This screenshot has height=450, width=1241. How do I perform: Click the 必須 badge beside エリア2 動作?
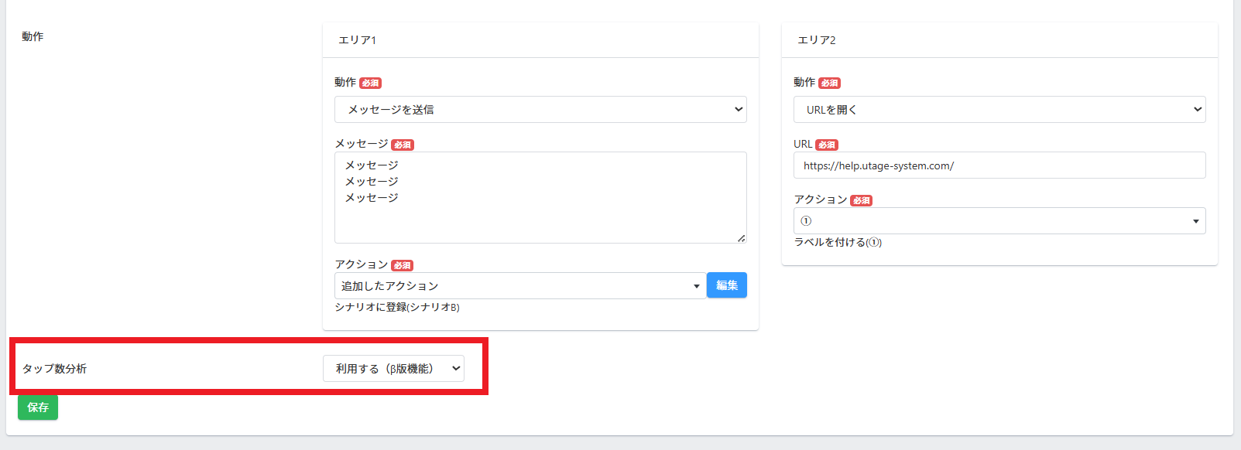pos(829,83)
